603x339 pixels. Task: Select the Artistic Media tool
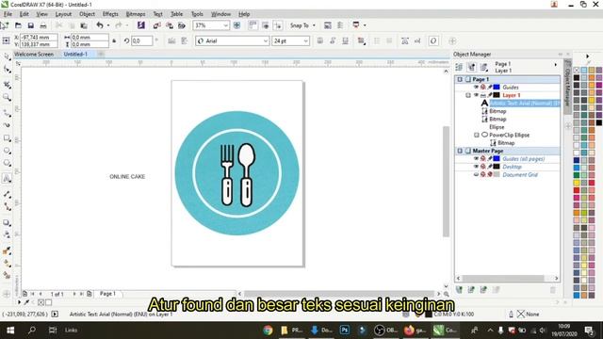[7, 125]
